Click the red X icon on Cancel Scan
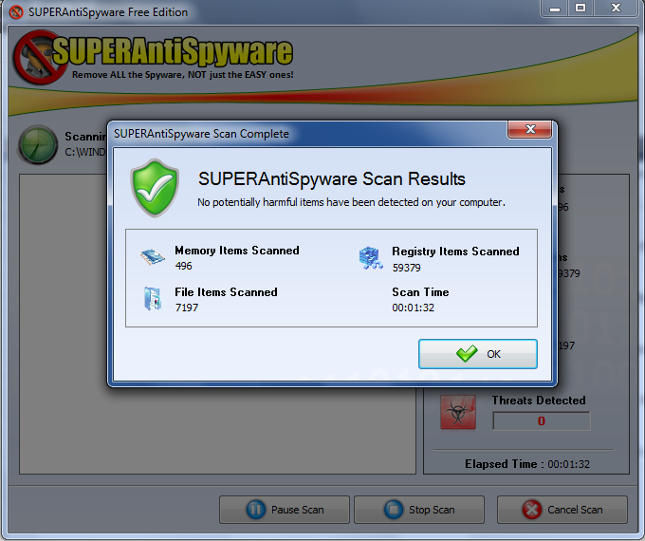This screenshot has height=541, width=645. [x=532, y=510]
